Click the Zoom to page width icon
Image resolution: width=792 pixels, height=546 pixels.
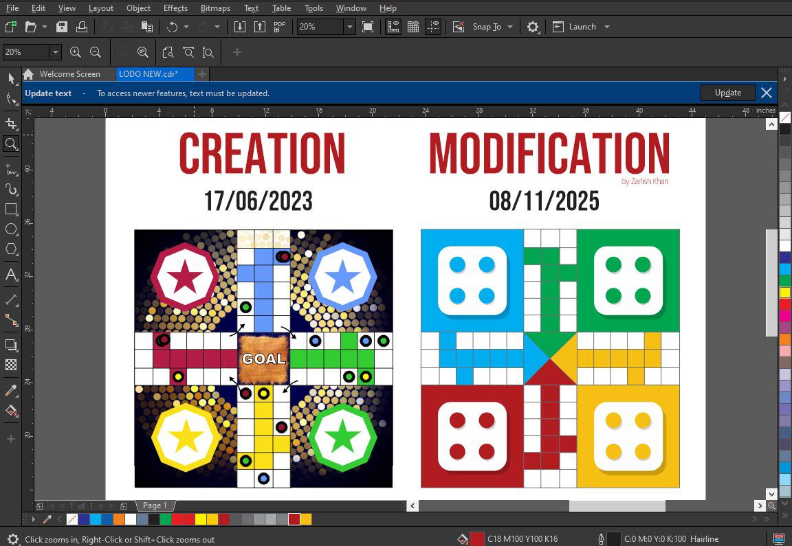[188, 52]
